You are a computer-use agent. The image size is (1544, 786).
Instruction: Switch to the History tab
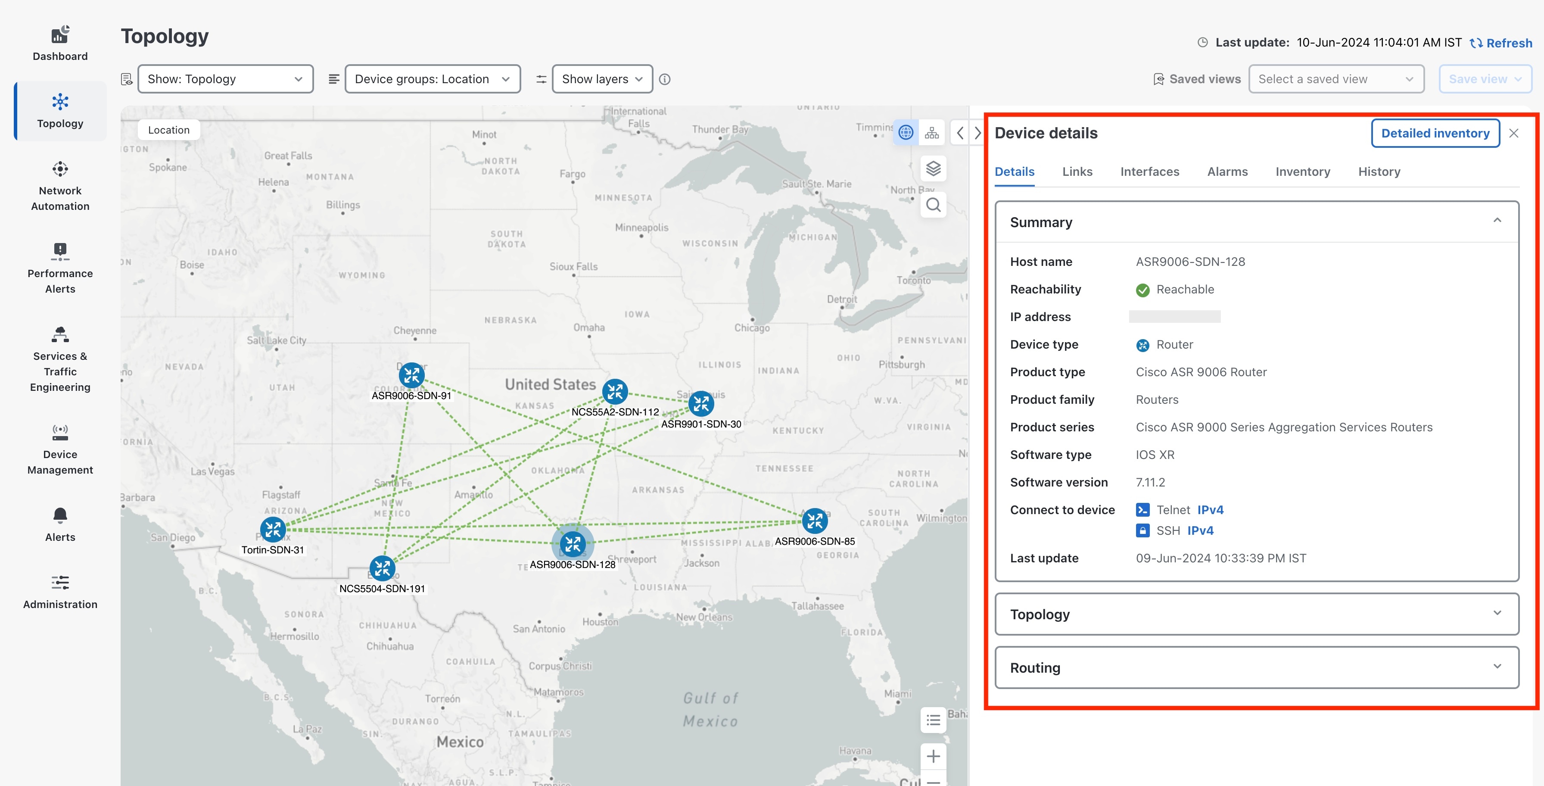tap(1379, 172)
